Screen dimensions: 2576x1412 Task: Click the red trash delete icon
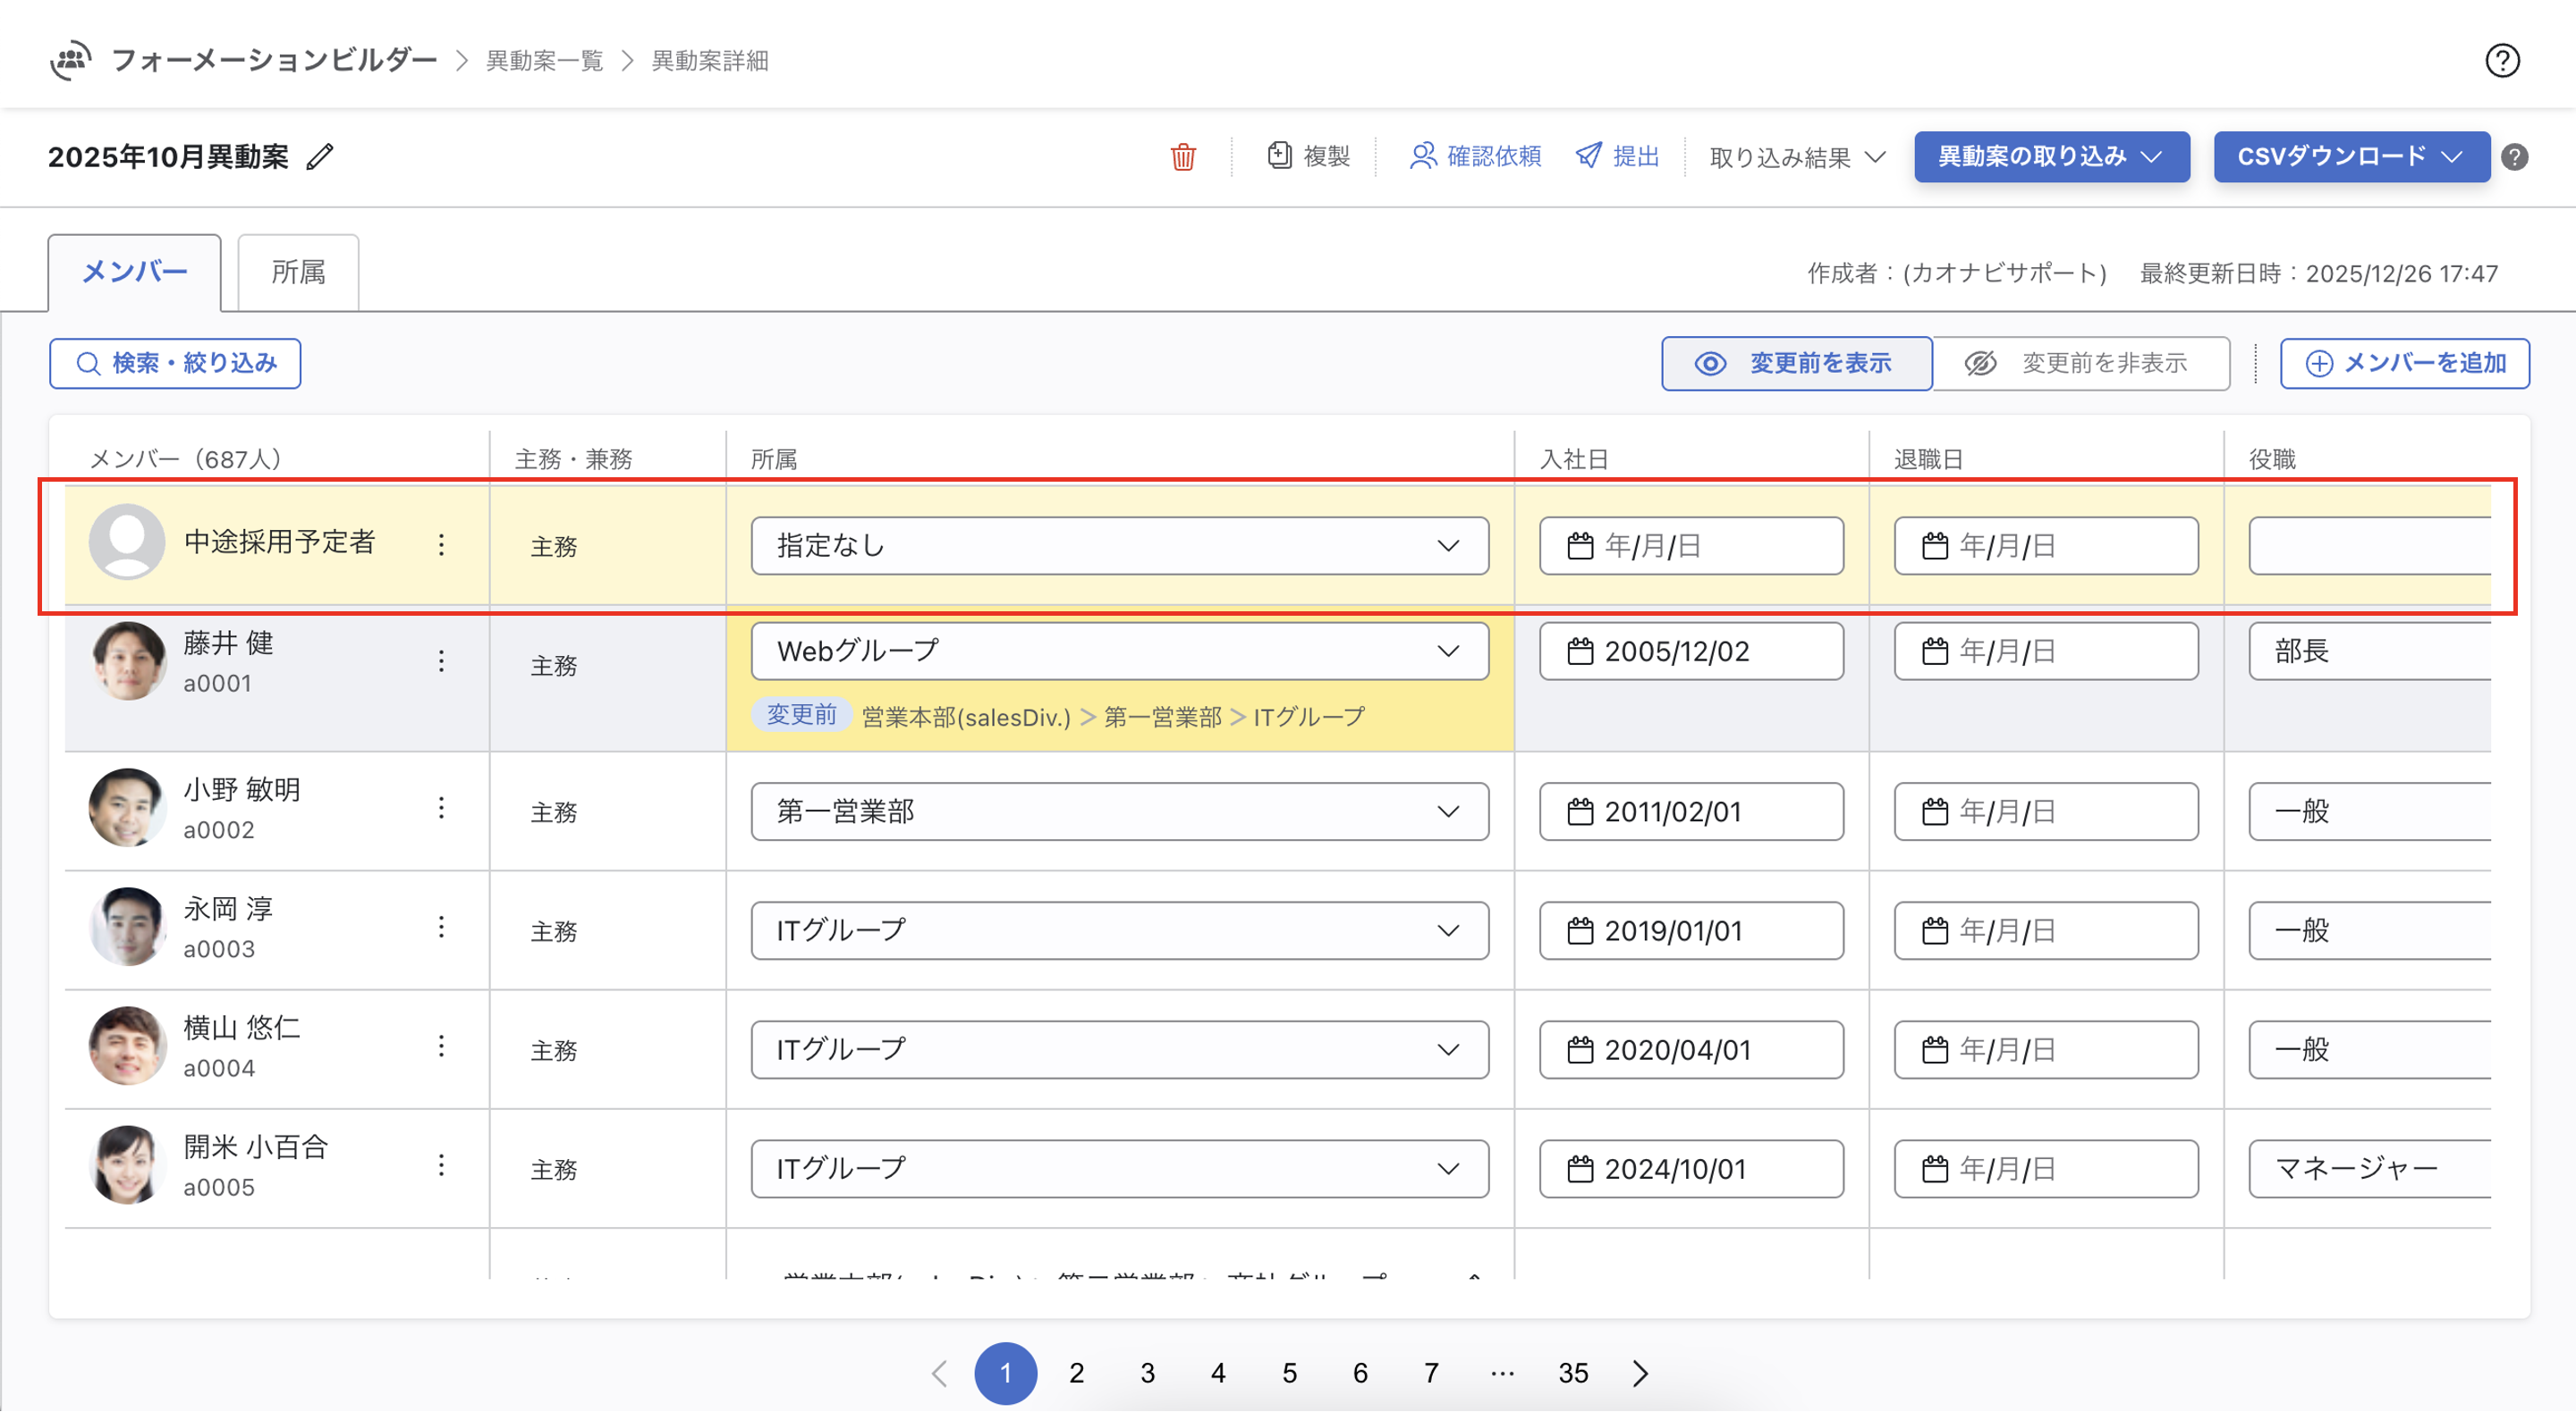pyautogui.click(x=1183, y=157)
